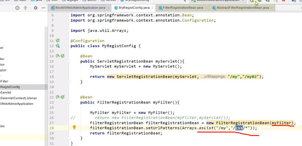Viewport: 302px width, 146px height.
Task: Click icon on Boot05WebAdminApplication.java tab
Action: (x=53, y=8)
